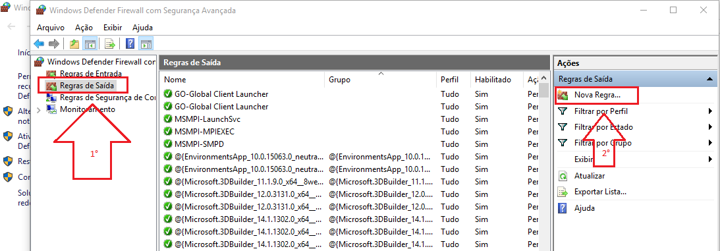Open the Ação menu
Viewport: 720px width, 251px height.
(84, 28)
